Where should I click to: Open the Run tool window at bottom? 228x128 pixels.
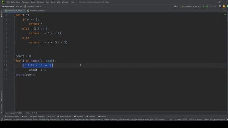24,117
